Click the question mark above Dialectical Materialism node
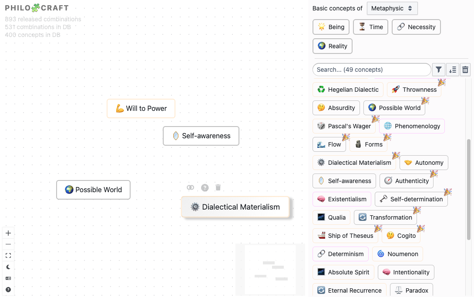474x297 pixels. pos(205,187)
